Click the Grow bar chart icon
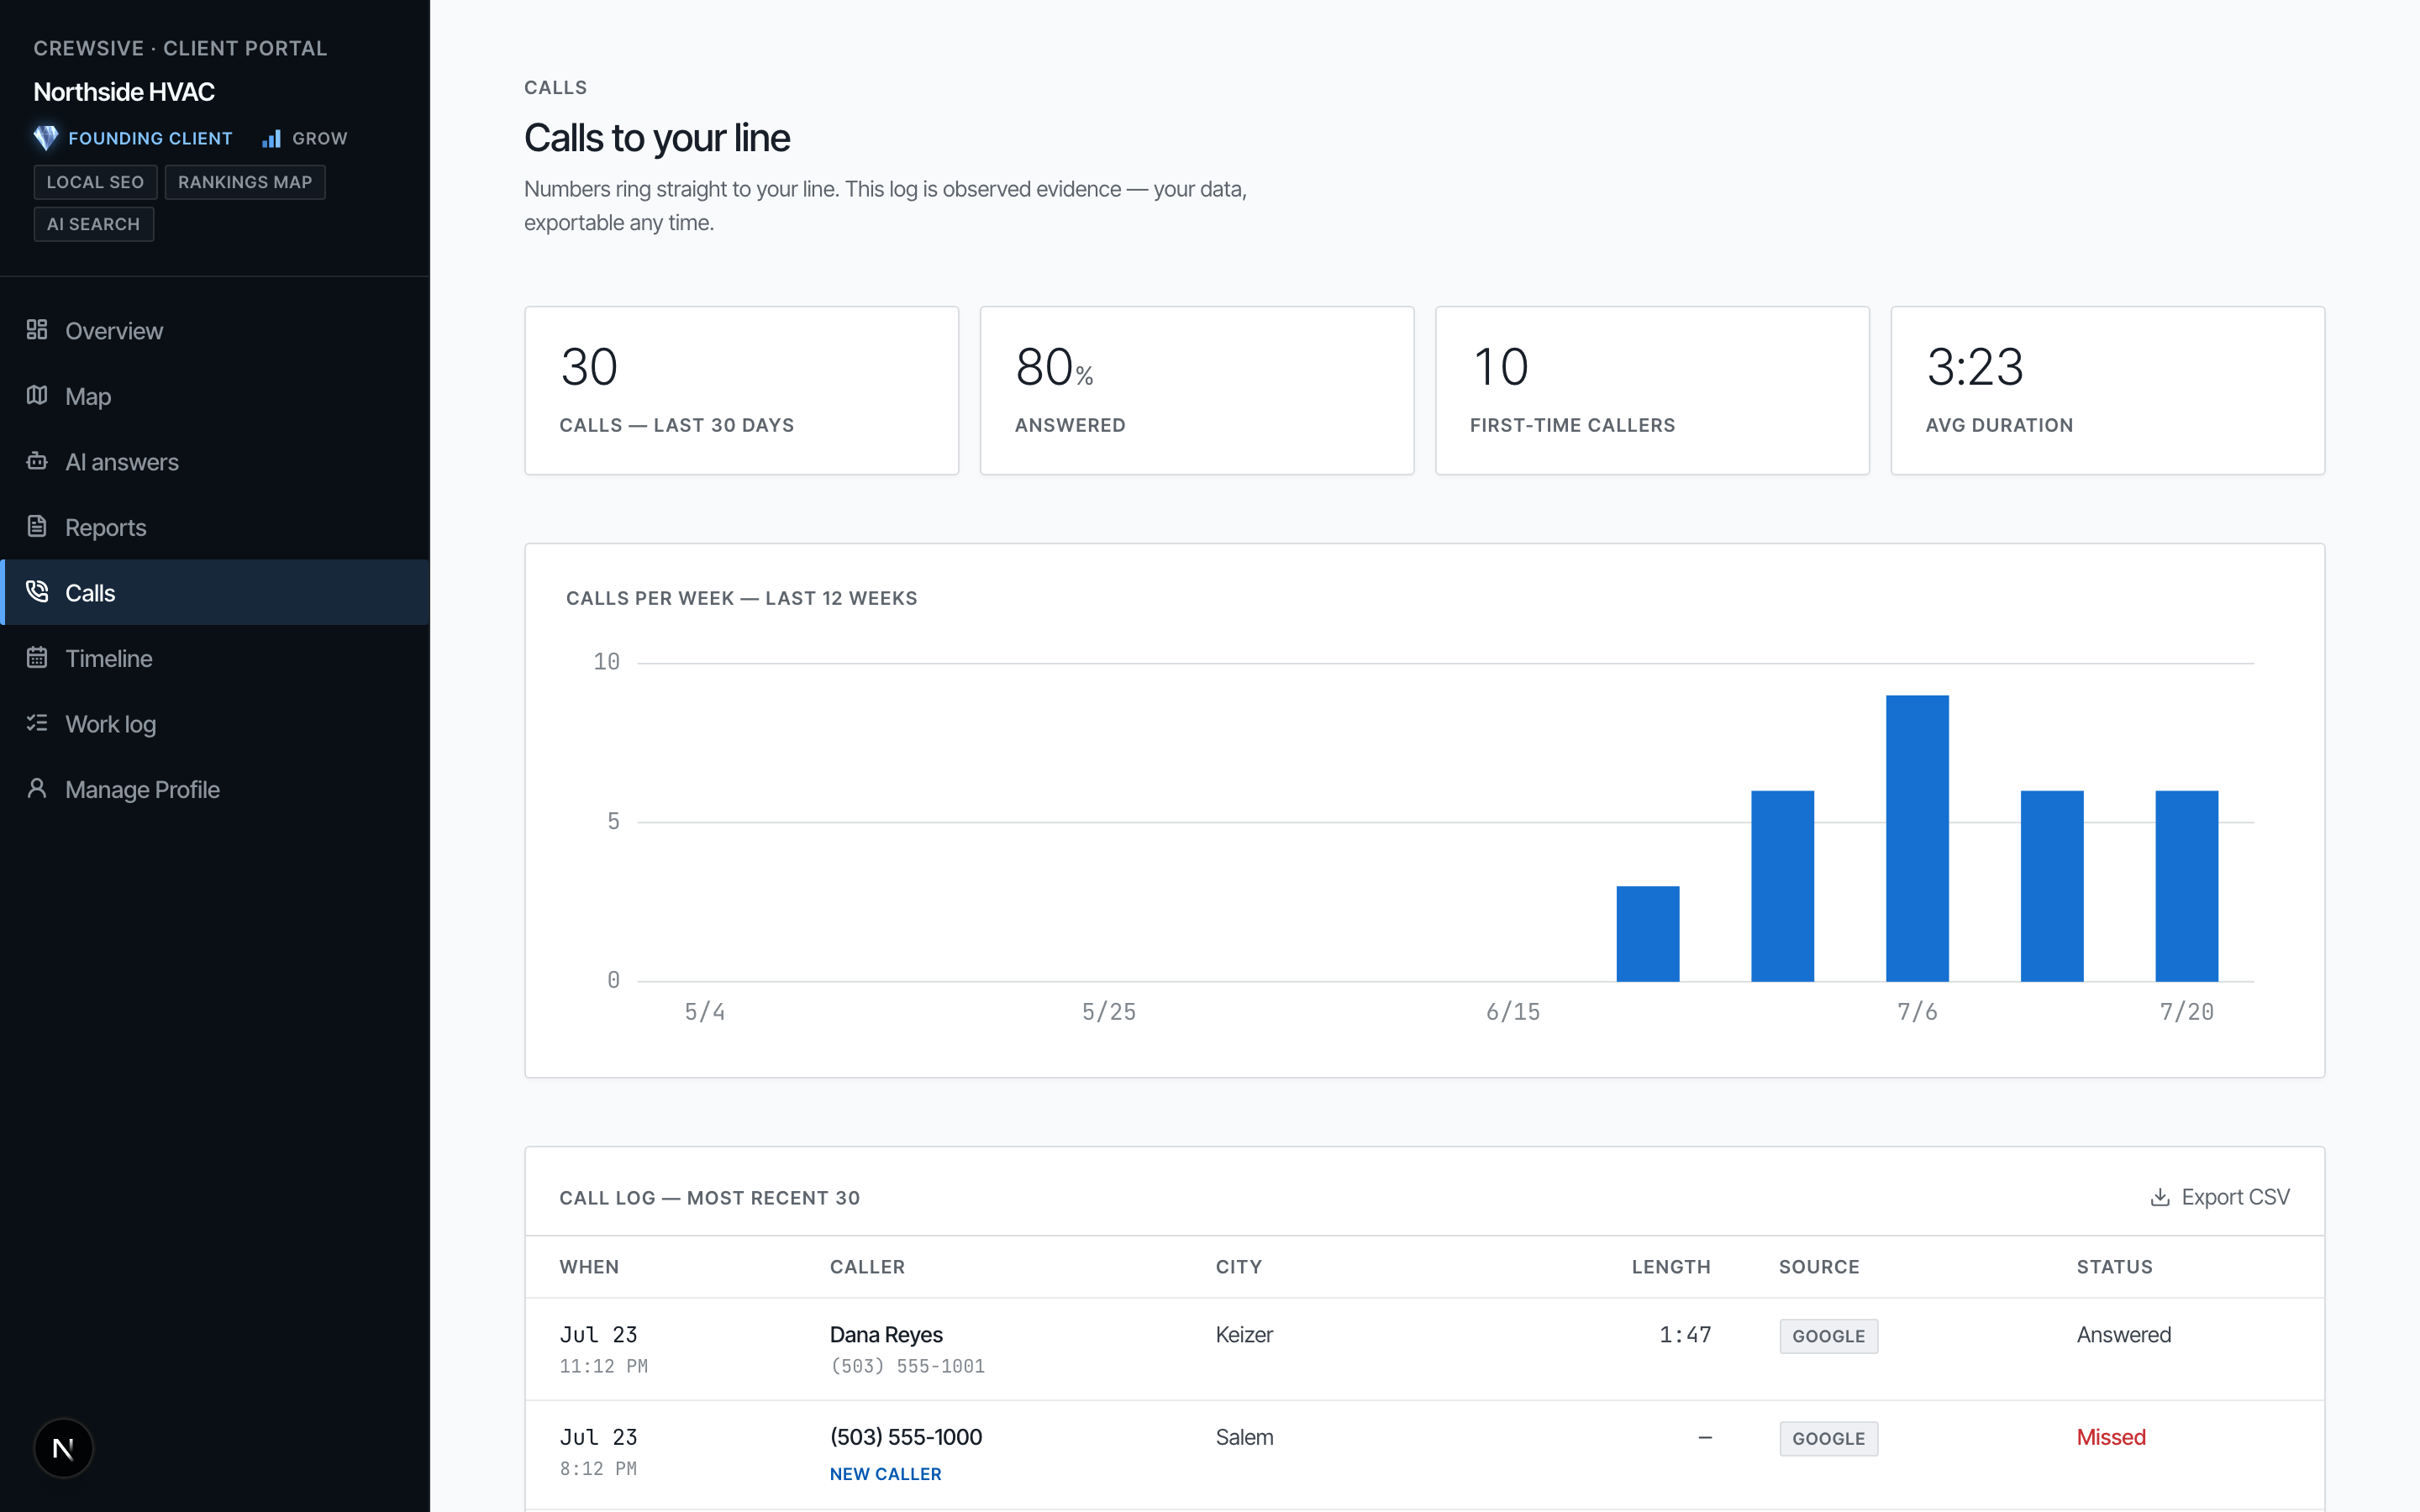 [x=271, y=138]
